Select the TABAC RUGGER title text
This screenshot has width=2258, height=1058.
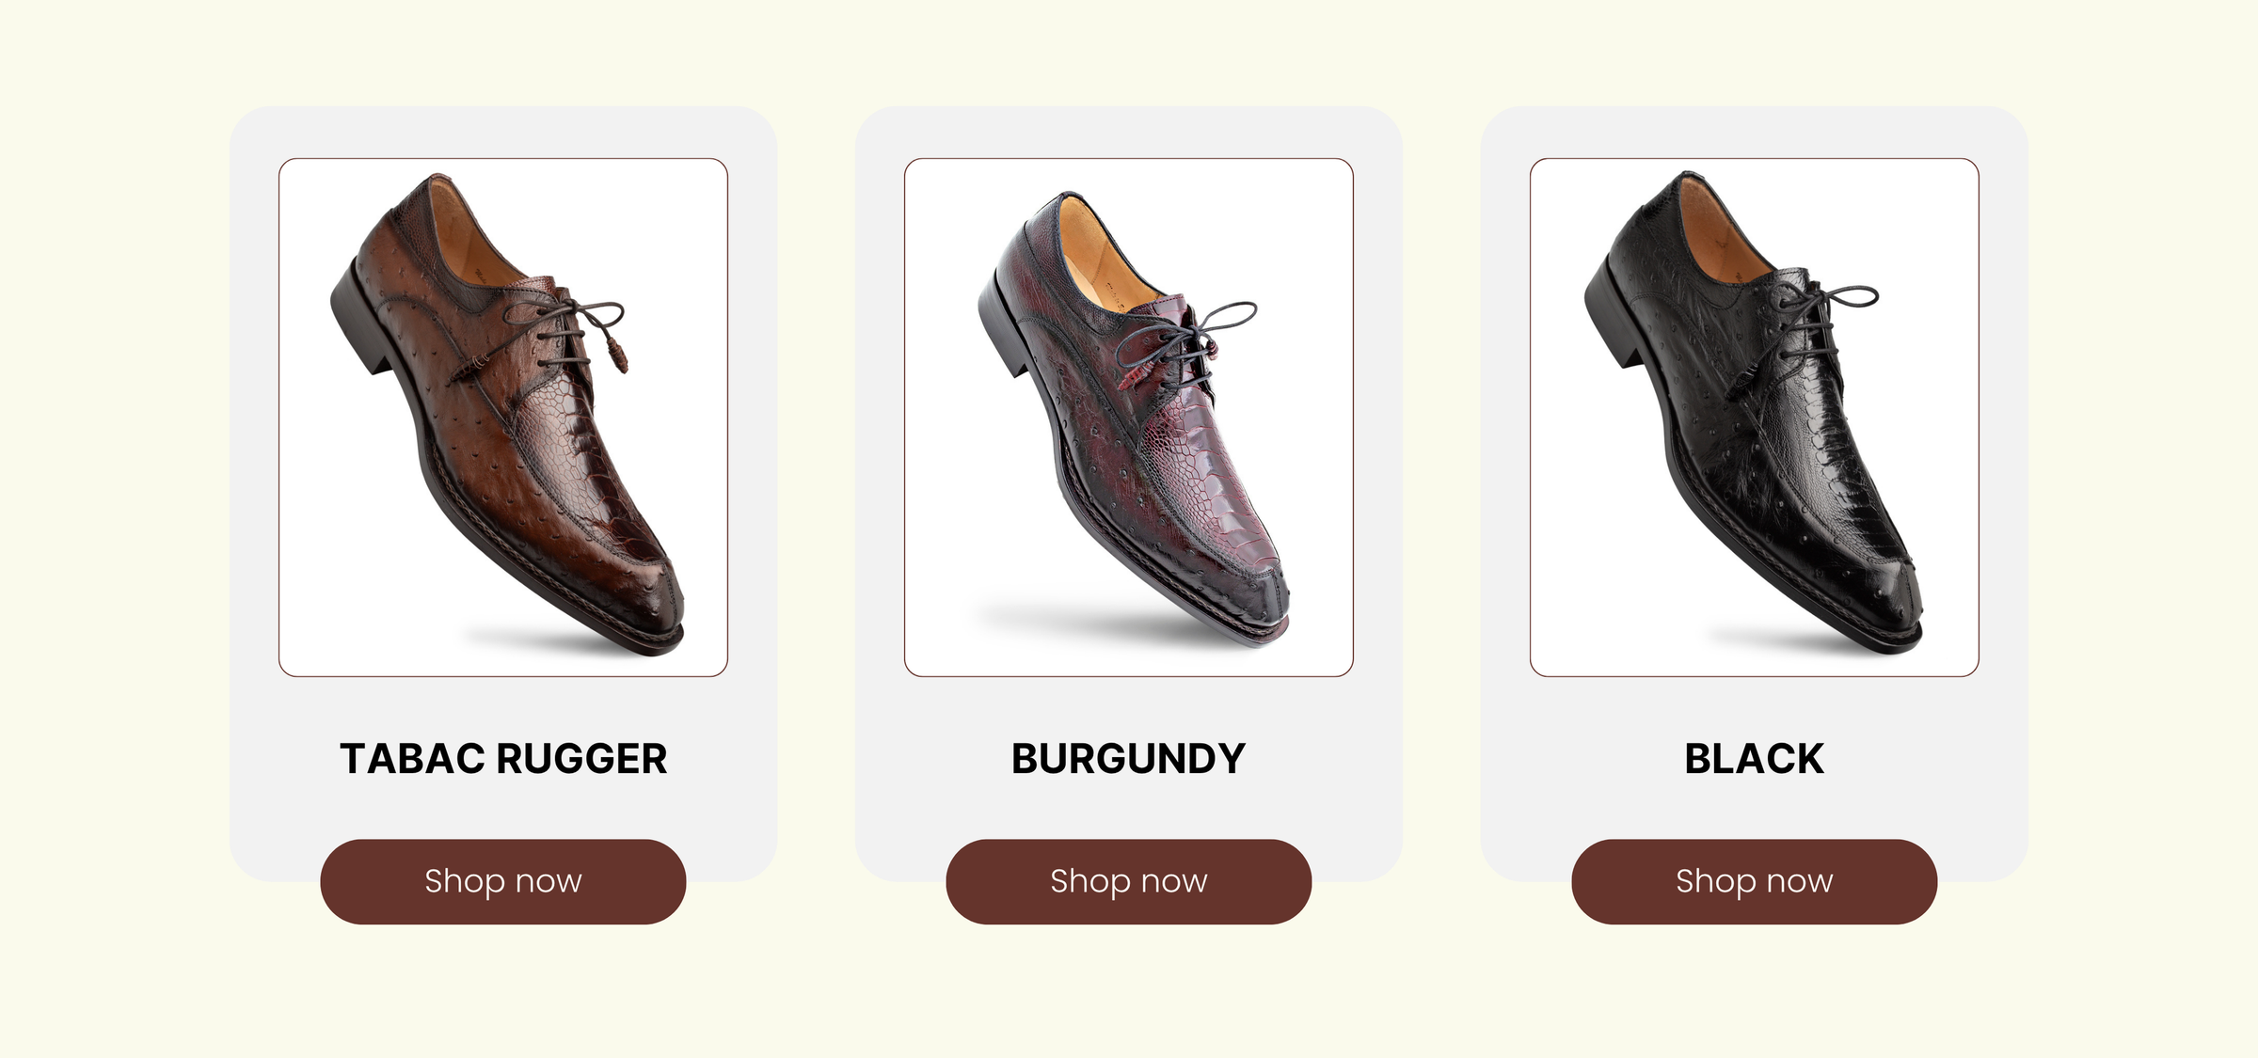tap(503, 759)
